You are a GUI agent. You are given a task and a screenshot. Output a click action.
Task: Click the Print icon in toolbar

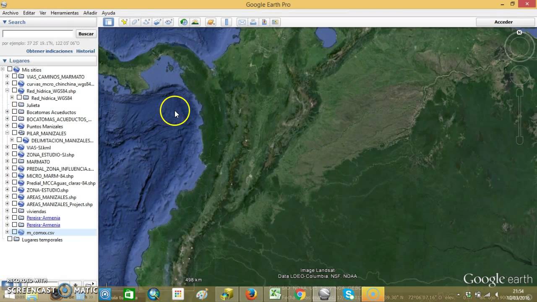coord(253,22)
